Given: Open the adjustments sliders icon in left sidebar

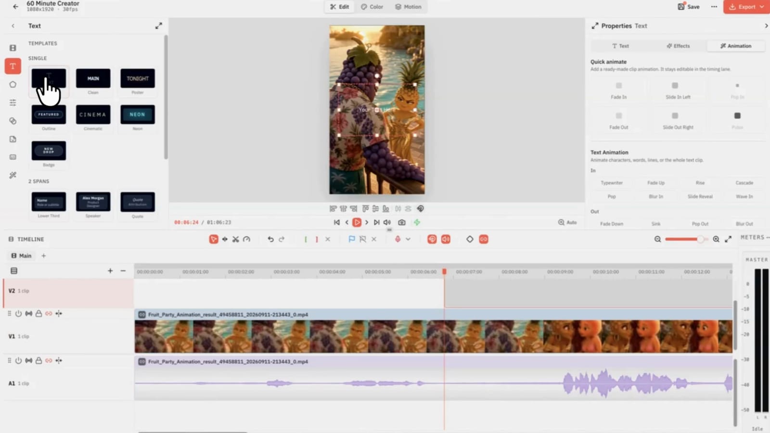Looking at the screenshot, I should [13, 102].
